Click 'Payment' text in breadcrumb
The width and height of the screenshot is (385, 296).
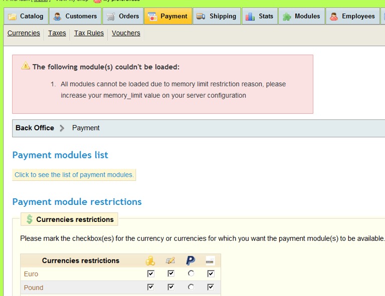[x=86, y=128]
